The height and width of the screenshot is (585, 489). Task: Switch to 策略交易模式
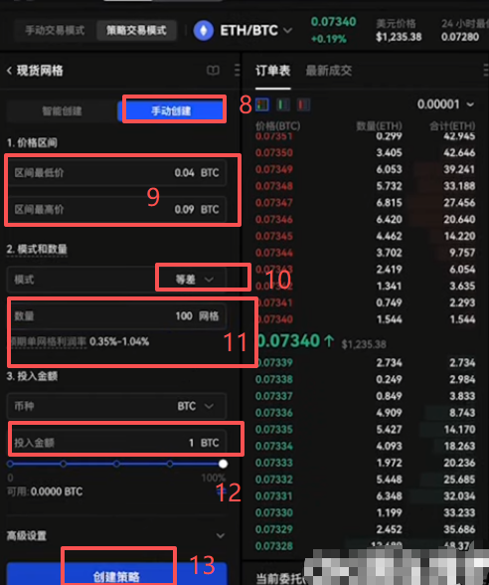[x=136, y=30]
